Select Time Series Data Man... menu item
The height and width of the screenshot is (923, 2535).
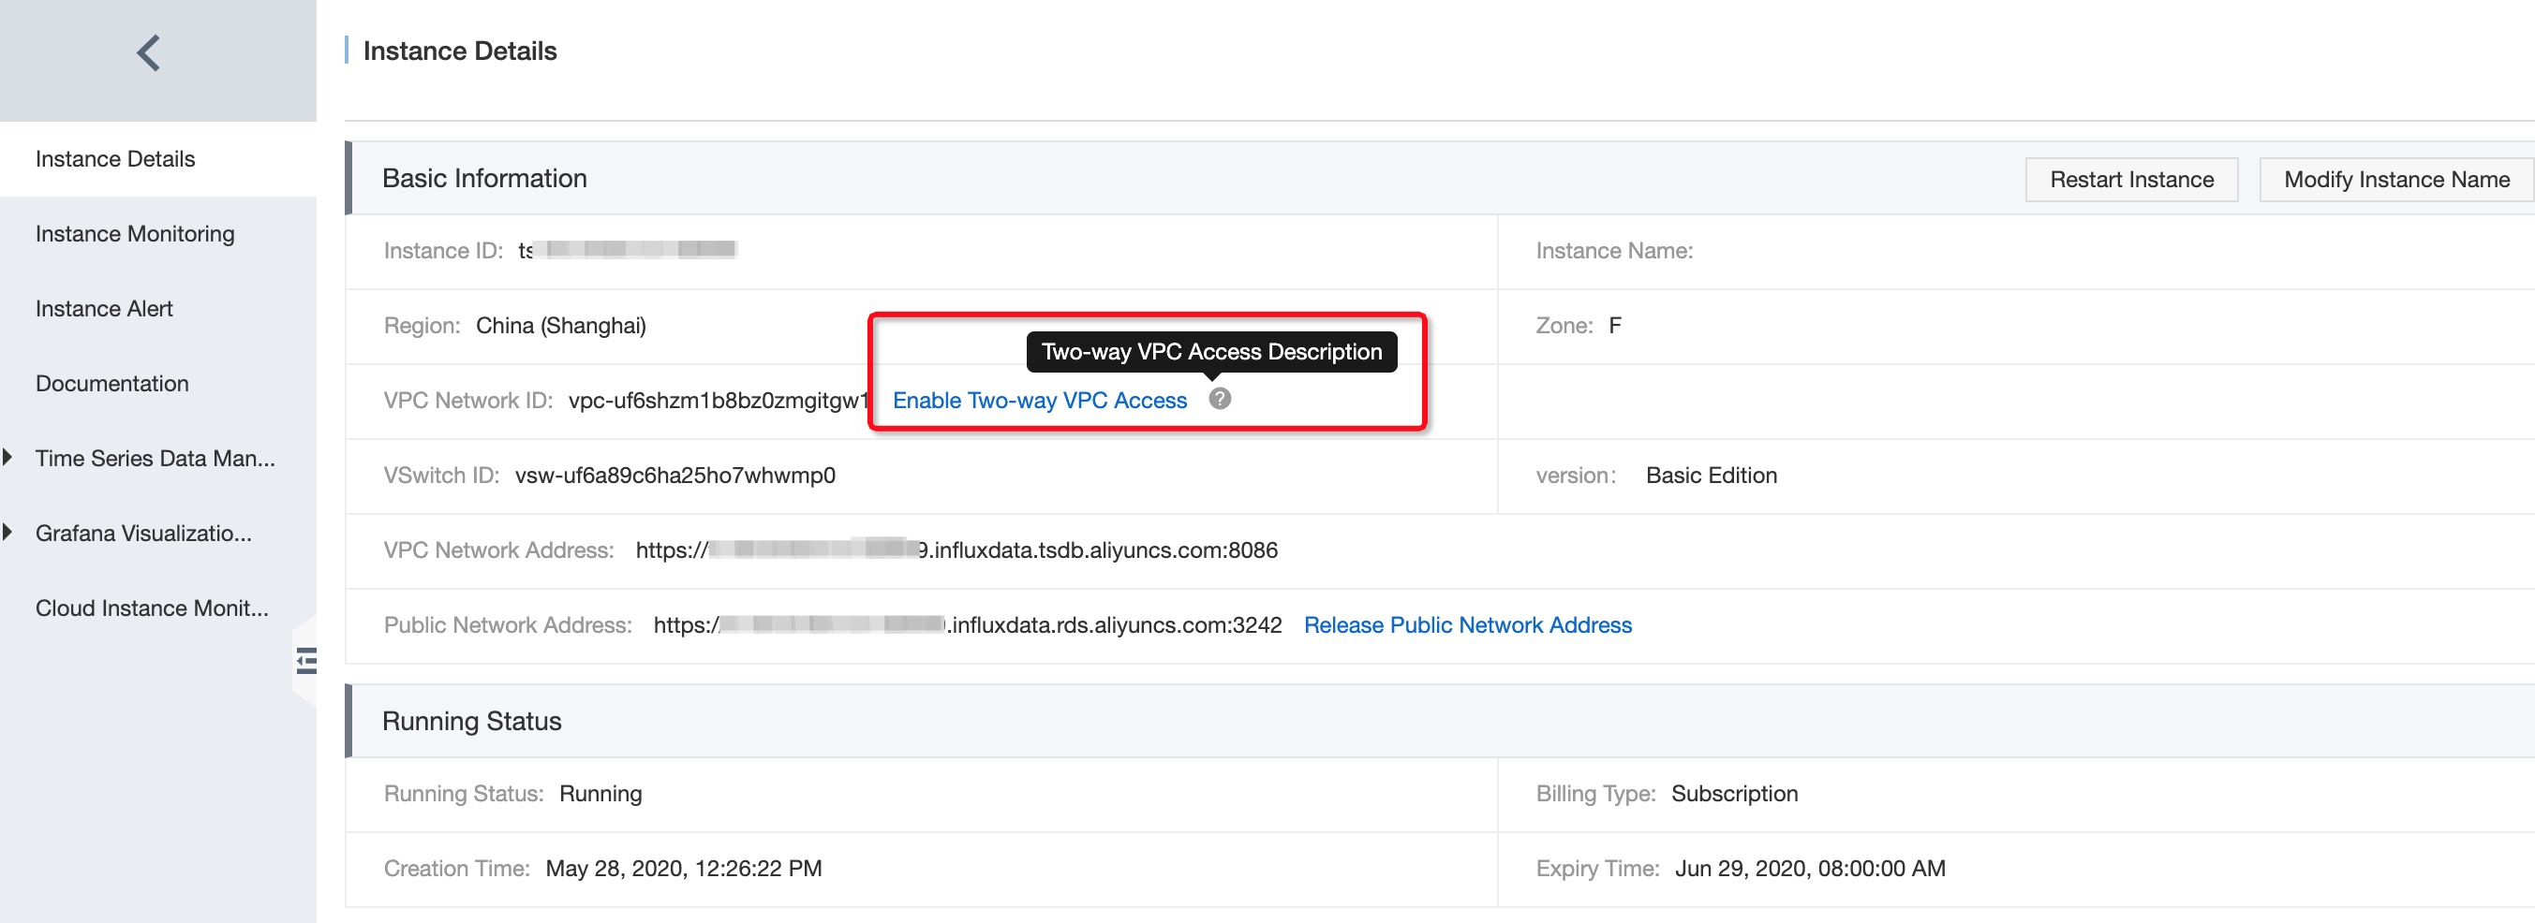(156, 458)
